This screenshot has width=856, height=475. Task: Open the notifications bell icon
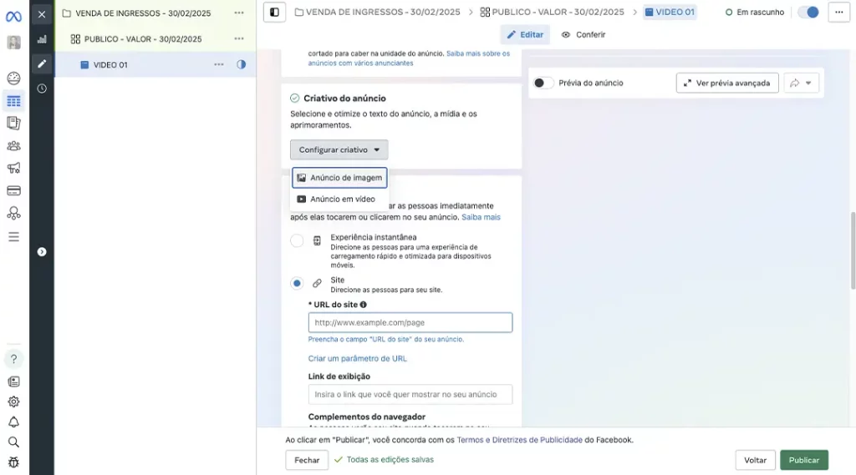tap(13, 422)
